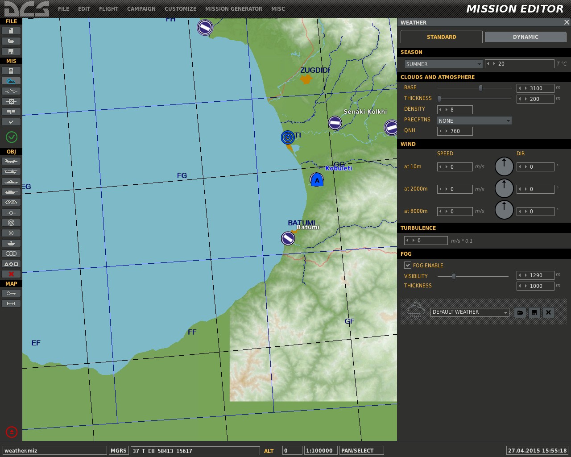The width and height of the screenshot is (571, 457).
Task: Click the wind direction dial at 2000m
Action: pos(504,189)
